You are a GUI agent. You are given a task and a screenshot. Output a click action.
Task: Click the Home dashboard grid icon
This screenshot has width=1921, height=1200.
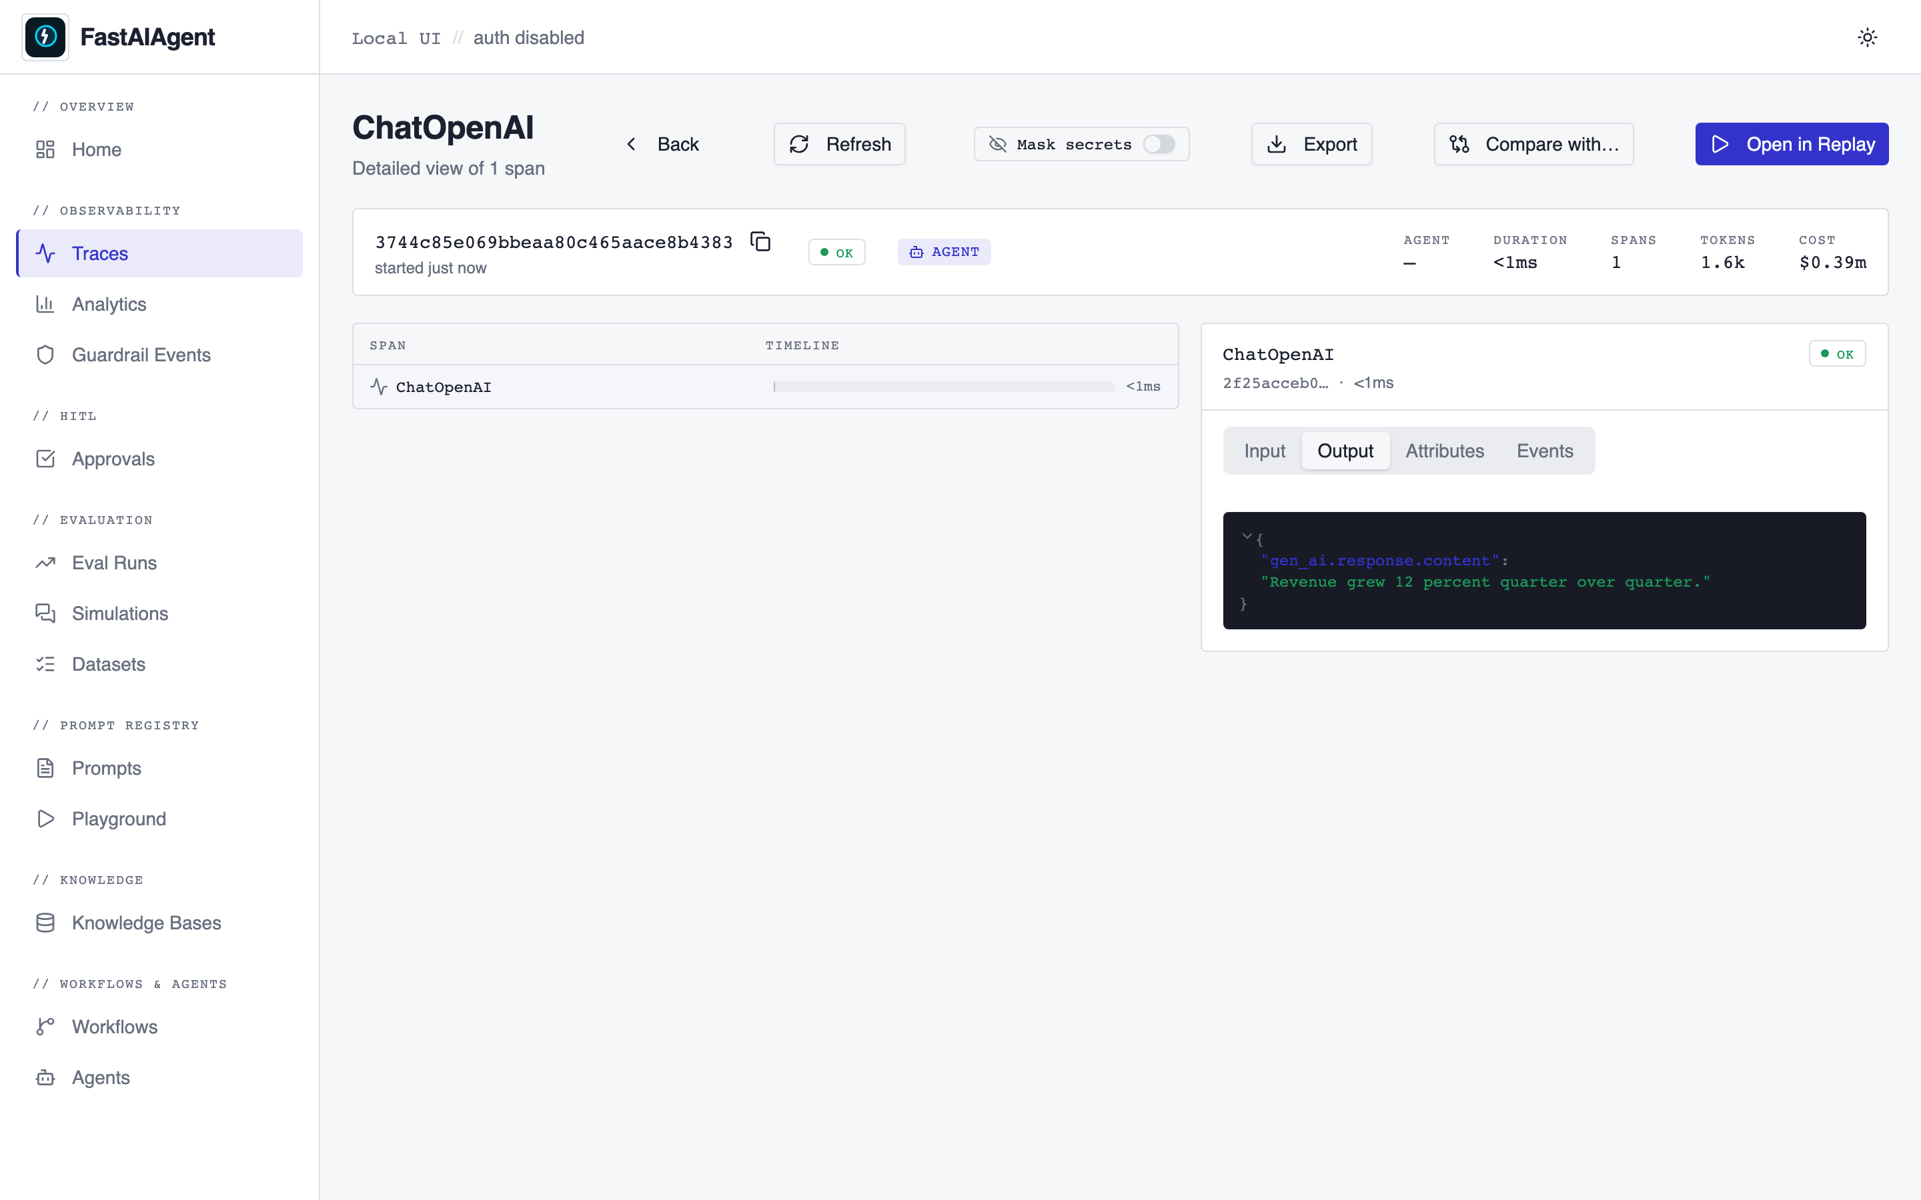45,149
